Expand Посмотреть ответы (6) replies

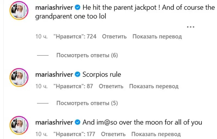click(87, 55)
